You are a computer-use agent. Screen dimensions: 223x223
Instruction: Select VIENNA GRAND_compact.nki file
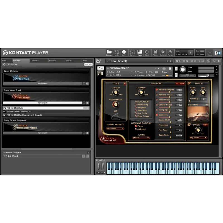(x=46, y=111)
